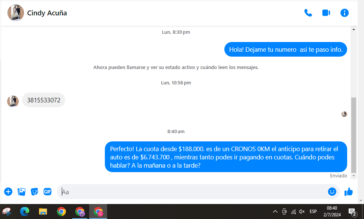Viewport: 364px width, 219px height.
Task: Start a voice call with Cindy Acuña
Action: (x=308, y=13)
